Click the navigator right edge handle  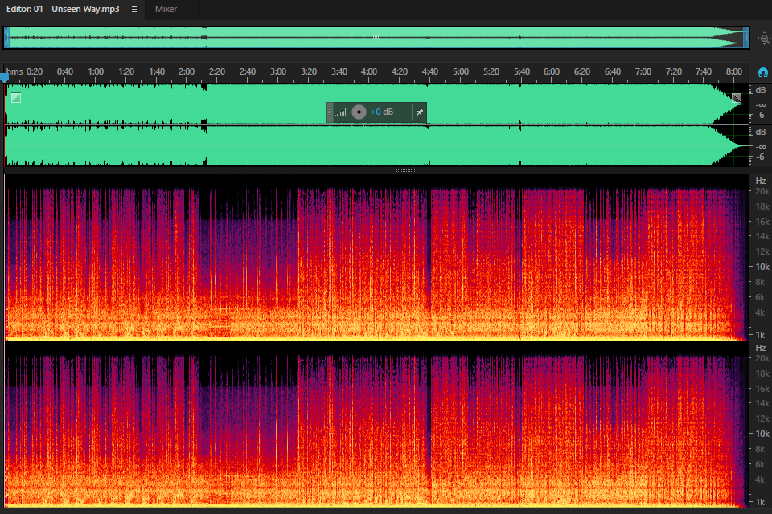tap(746, 38)
